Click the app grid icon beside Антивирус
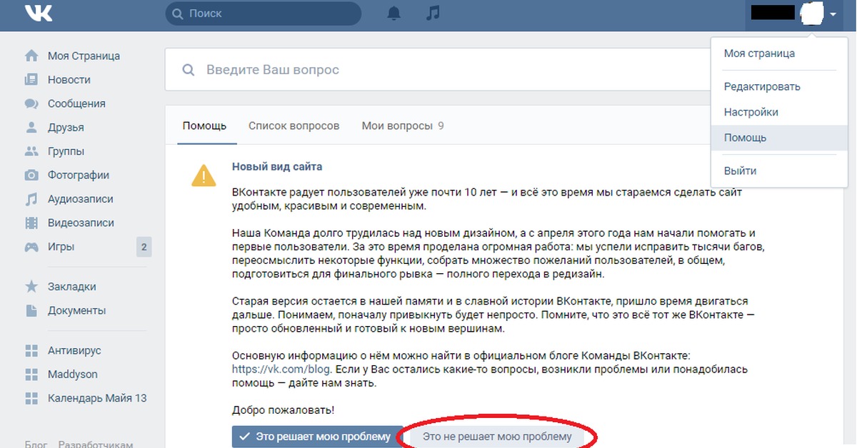 tap(31, 351)
